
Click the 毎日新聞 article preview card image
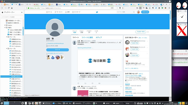(100, 61)
